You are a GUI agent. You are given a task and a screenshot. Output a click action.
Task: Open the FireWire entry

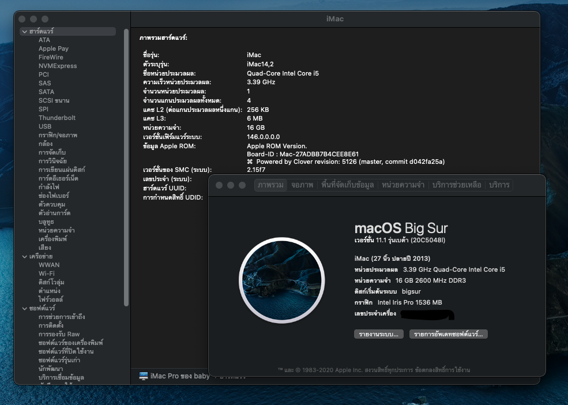click(x=51, y=57)
